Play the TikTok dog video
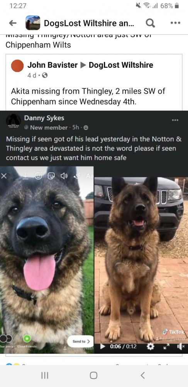 (x=103, y=346)
